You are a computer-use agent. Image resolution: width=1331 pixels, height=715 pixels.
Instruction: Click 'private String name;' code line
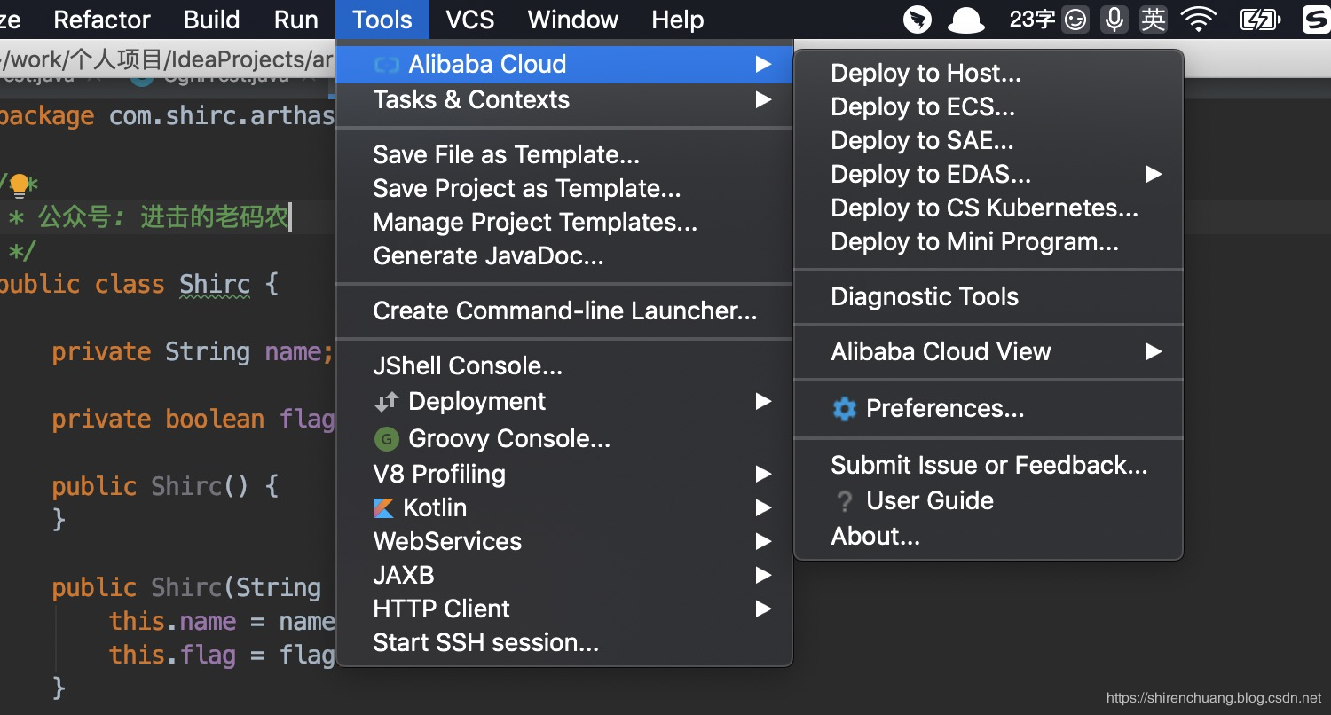(x=193, y=352)
